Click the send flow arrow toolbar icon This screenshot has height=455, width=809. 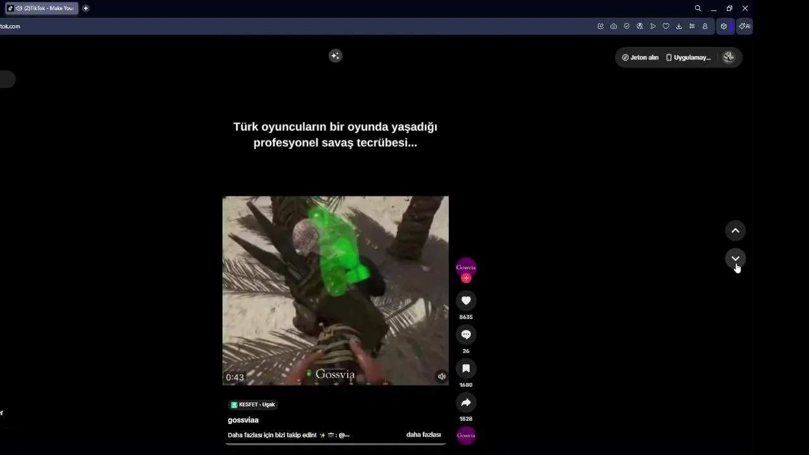(x=653, y=26)
